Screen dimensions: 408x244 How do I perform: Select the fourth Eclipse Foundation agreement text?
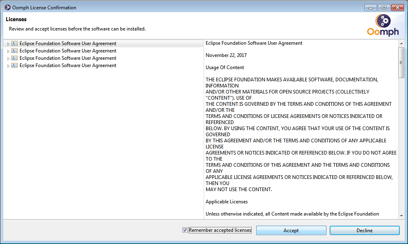click(68, 65)
